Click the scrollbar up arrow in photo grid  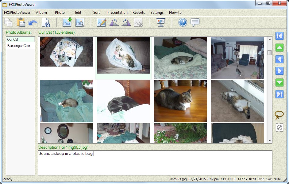[x=270, y=39]
